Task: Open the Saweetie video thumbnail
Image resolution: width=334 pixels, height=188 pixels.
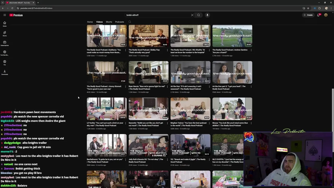Action: click(x=148, y=109)
